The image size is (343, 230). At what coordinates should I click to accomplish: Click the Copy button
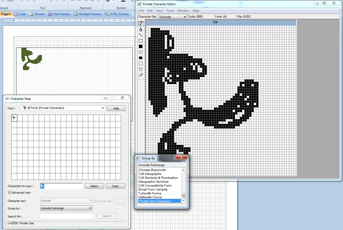[x=115, y=186]
